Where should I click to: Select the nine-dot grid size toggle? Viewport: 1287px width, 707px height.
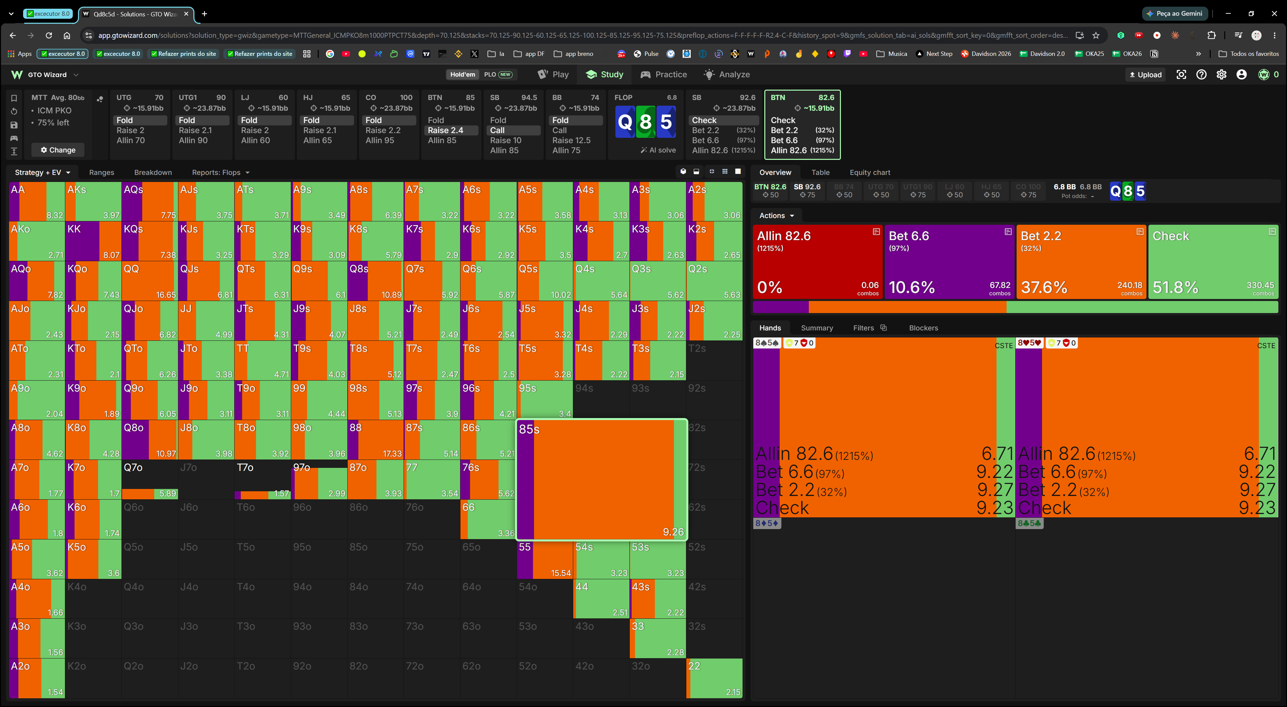click(725, 171)
